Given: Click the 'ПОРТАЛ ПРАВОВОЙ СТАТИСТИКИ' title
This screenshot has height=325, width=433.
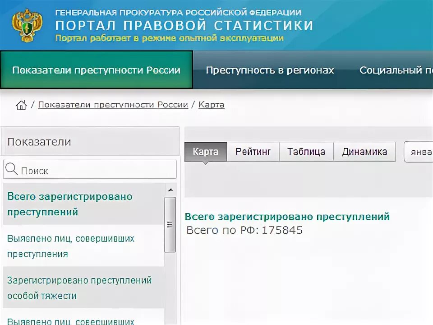Looking at the screenshot, I should 184,25.
